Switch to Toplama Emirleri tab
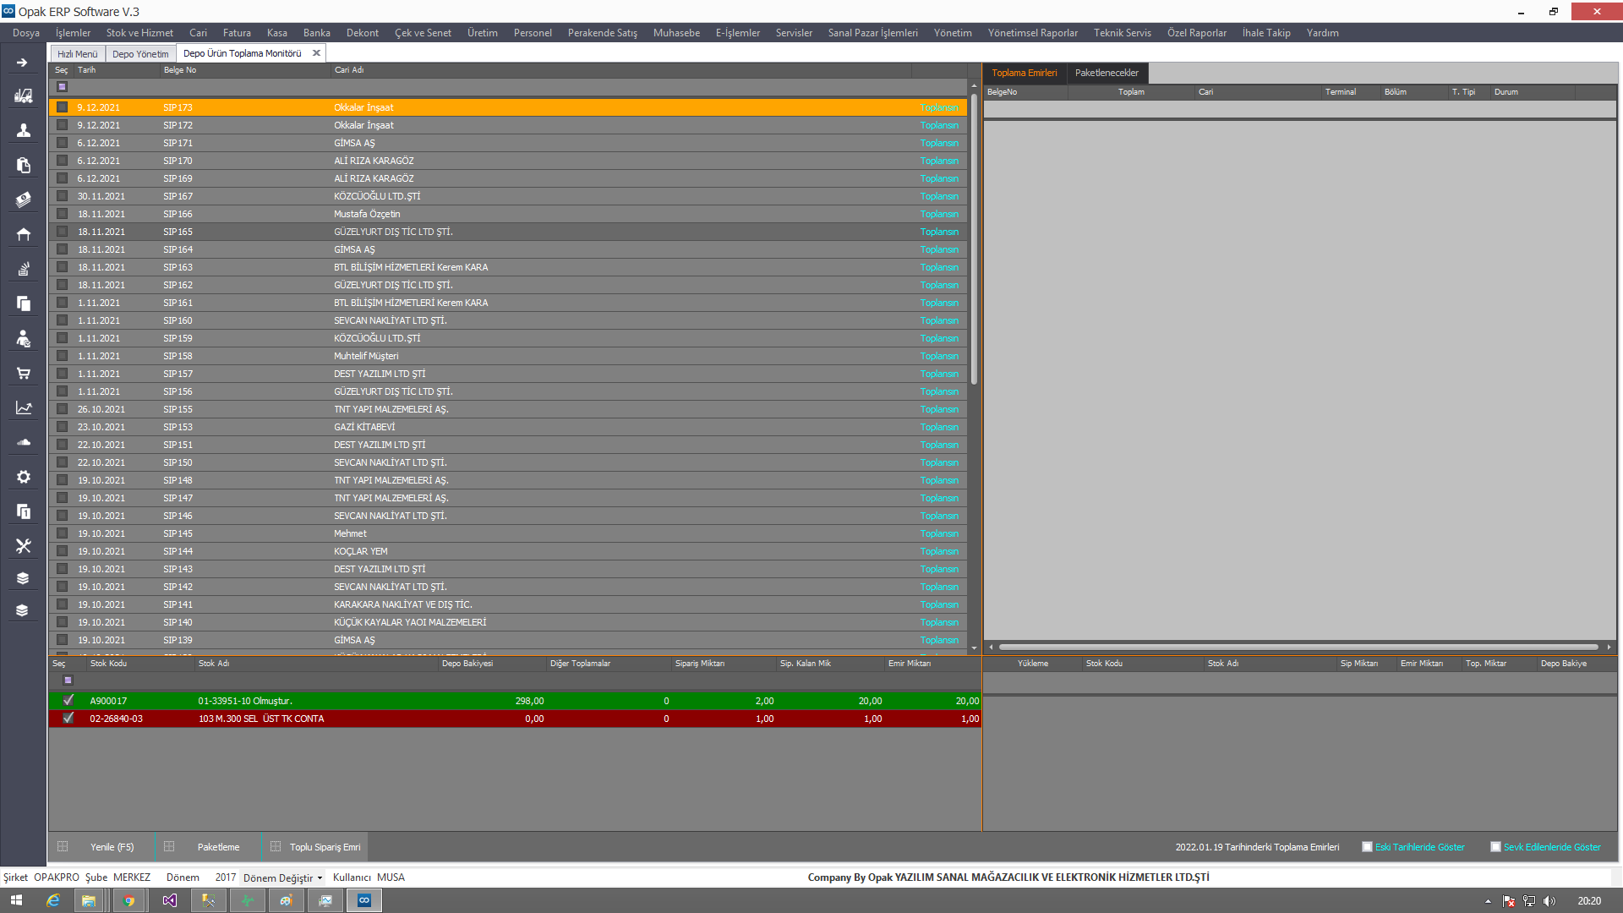1623x913 pixels. coord(1025,73)
